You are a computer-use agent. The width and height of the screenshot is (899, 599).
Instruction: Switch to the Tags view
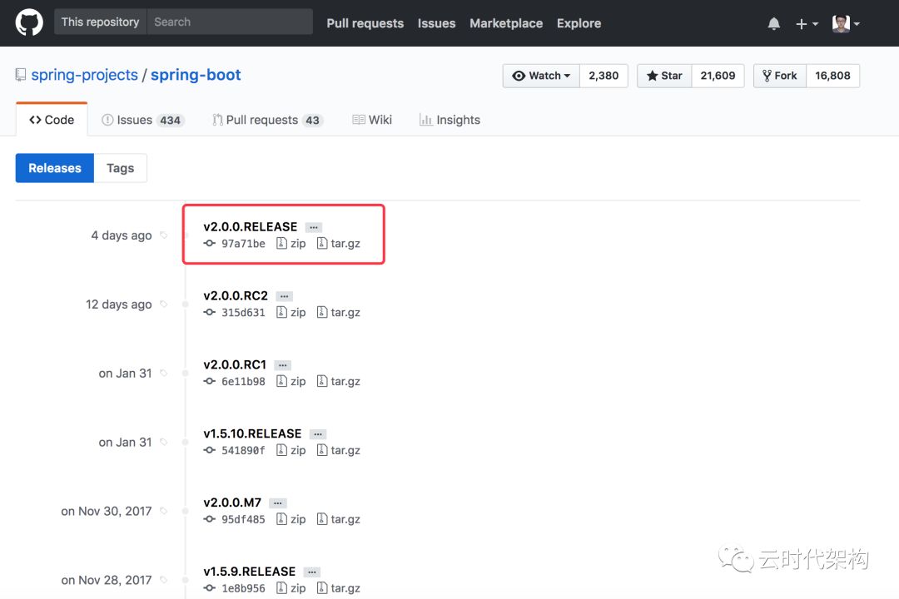pyautogui.click(x=121, y=168)
